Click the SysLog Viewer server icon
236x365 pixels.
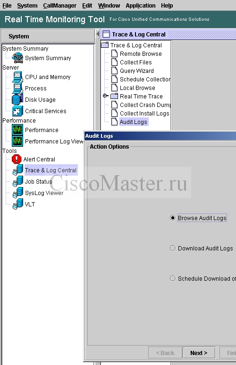[18, 193]
